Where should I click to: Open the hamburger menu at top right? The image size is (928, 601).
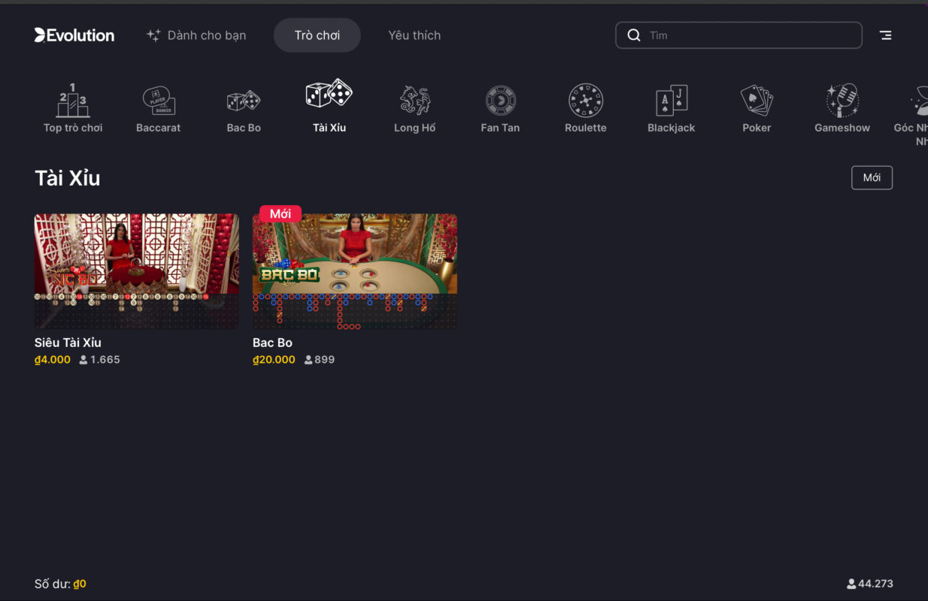(886, 35)
